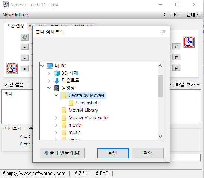This screenshot has width=204, height=178.
Task: Click the second = button
Action: tap(24, 58)
